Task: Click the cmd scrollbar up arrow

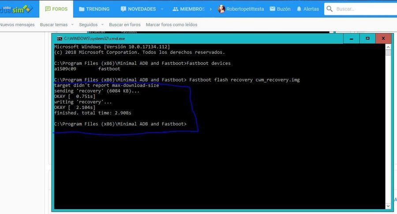Action: coord(388,47)
